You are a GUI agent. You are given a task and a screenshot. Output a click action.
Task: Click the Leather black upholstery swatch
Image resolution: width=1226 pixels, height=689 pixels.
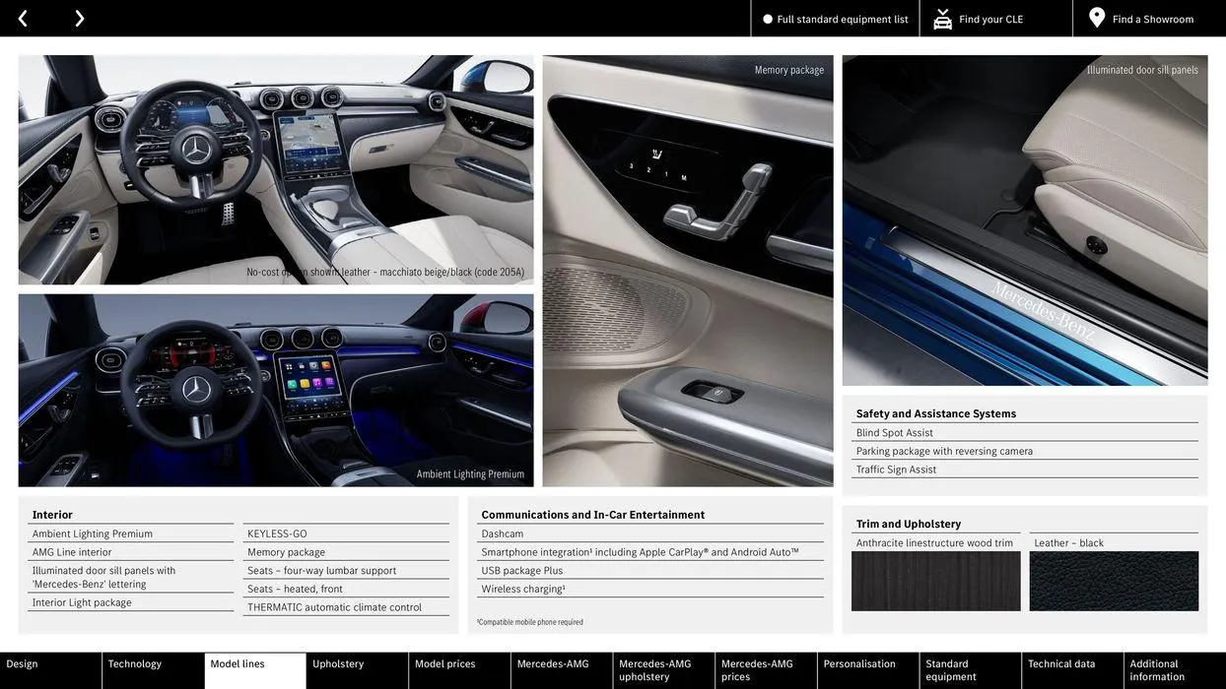(x=1114, y=582)
